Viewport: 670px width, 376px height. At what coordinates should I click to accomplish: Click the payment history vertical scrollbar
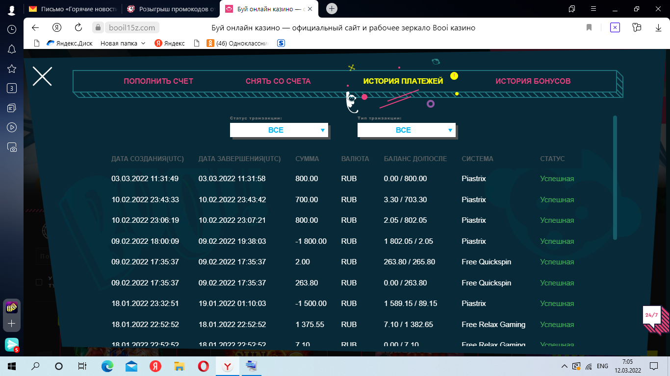(615, 177)
